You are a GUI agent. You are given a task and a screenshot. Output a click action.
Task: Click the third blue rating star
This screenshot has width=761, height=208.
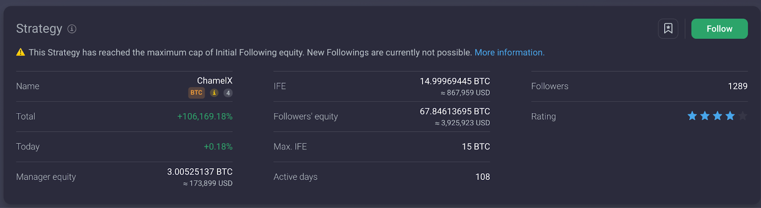(x=717, y=116)
